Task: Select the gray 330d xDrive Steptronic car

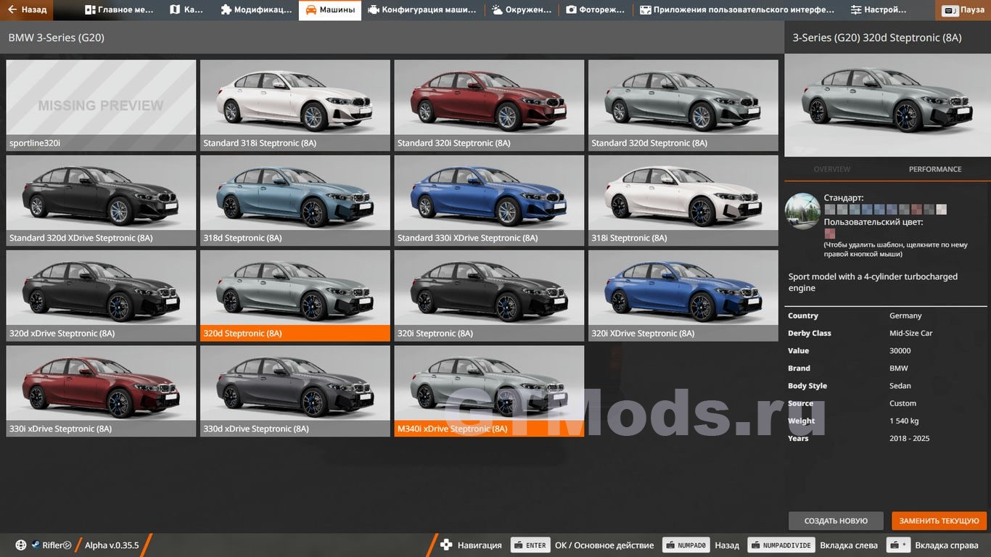Action: (x=295, y=391)
